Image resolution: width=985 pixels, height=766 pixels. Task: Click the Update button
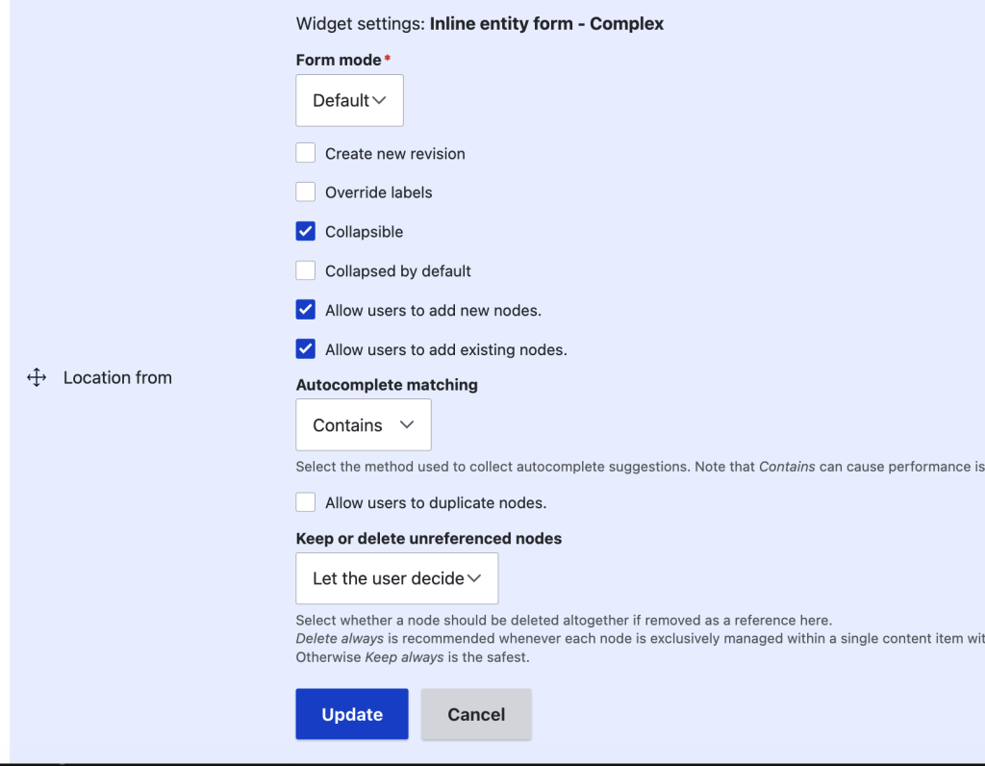click(x=352, y=714)
